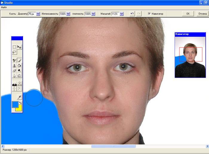This screenshot has width=209, height=154.
Task: Pick the clone stamp tool
Action: pyautogui.click(x=14, y=66)
